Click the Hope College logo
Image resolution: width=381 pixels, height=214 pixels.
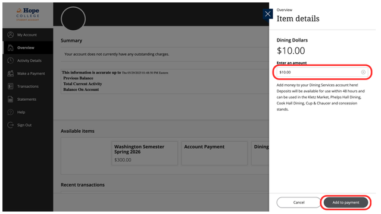click(x=28, y=14)
